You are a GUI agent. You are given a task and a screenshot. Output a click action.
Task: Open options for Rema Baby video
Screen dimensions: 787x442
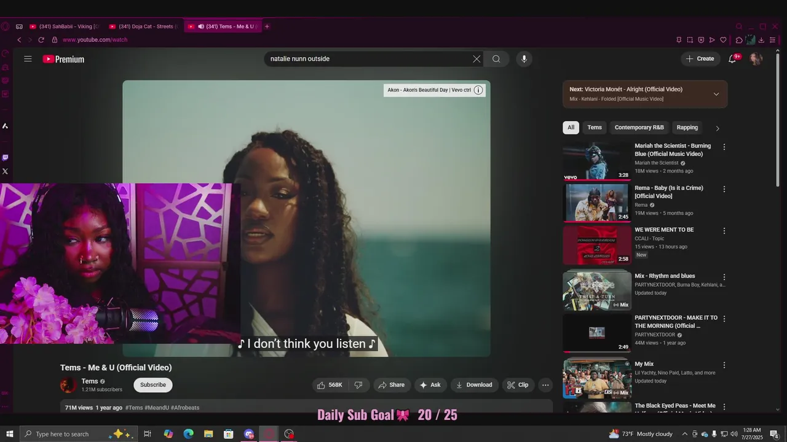(724, 189)
